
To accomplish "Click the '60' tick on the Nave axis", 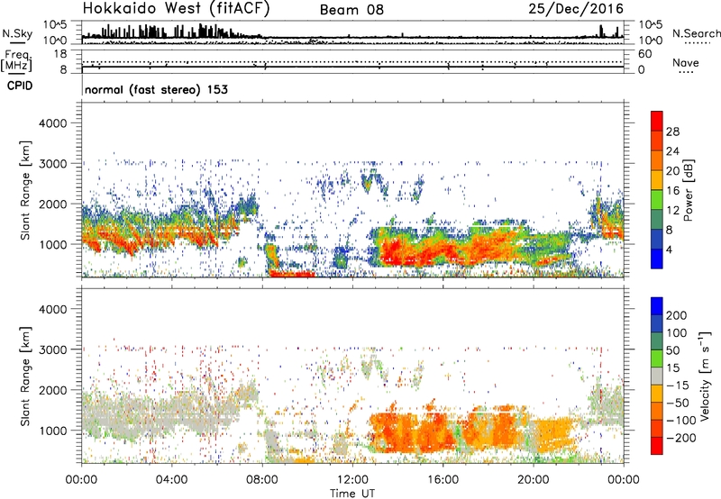I will click(x=644, y=54).
